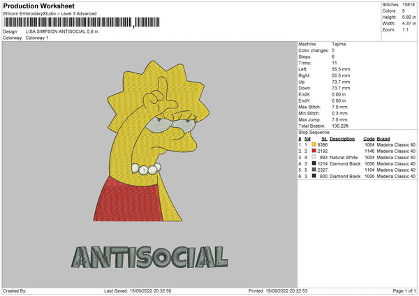Click the 'Left:' measurement label
Viewport: 419px width, 296px height.
tap(303, 69)
